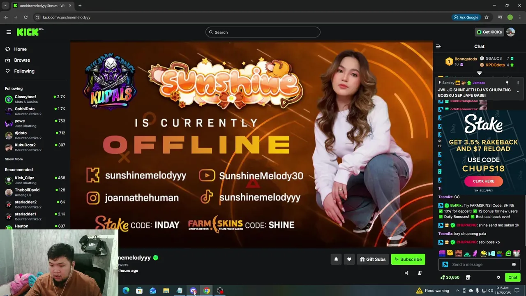
Task: Click the Search box
Action: pos(263,32)
